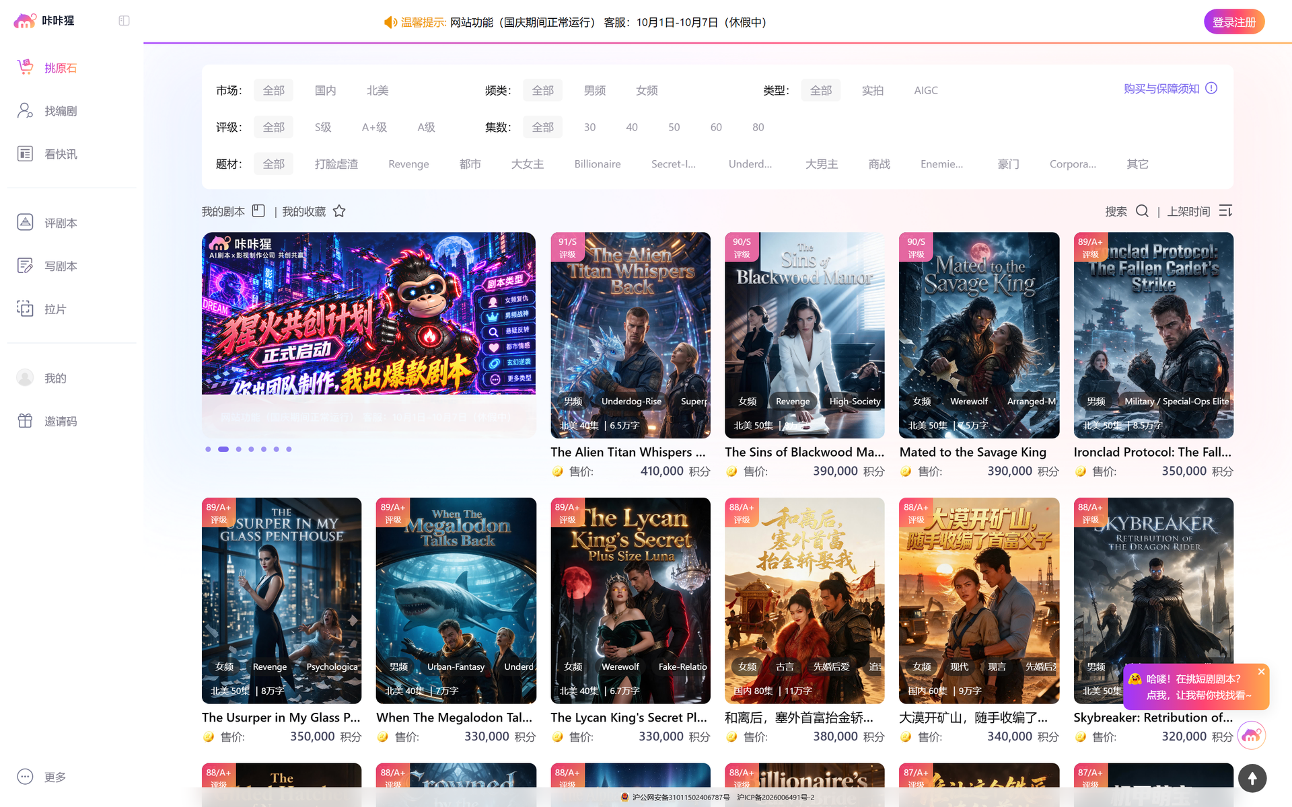Image resolution: width=1292 pixels, height=807 pixels.
Task: Filter by 其它 genre tag
Action: point(1138,164)
